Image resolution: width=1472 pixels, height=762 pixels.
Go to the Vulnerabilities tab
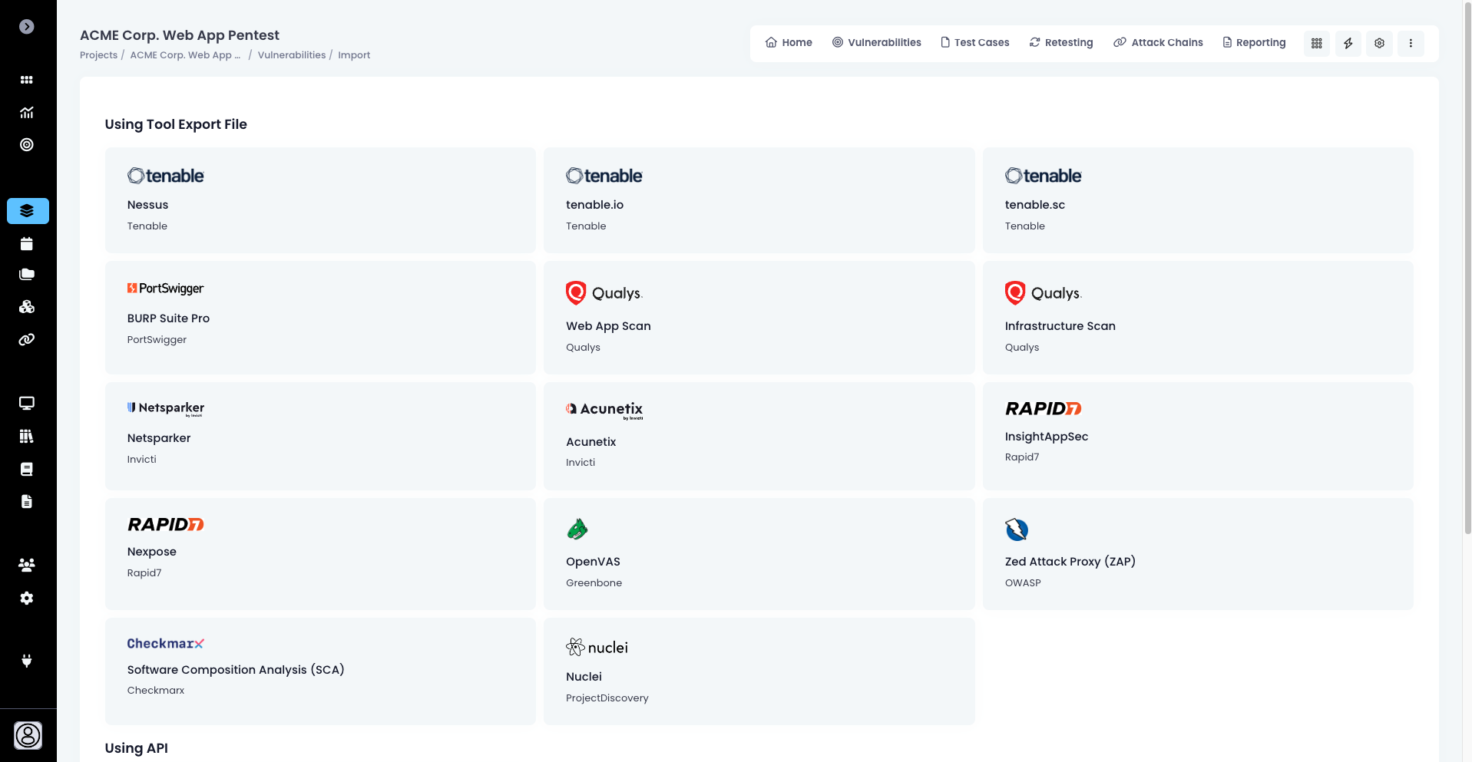876,43
